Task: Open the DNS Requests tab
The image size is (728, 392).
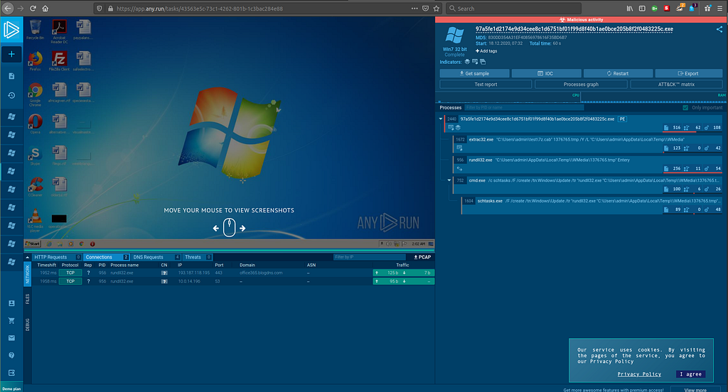Action: pos(156,257)
